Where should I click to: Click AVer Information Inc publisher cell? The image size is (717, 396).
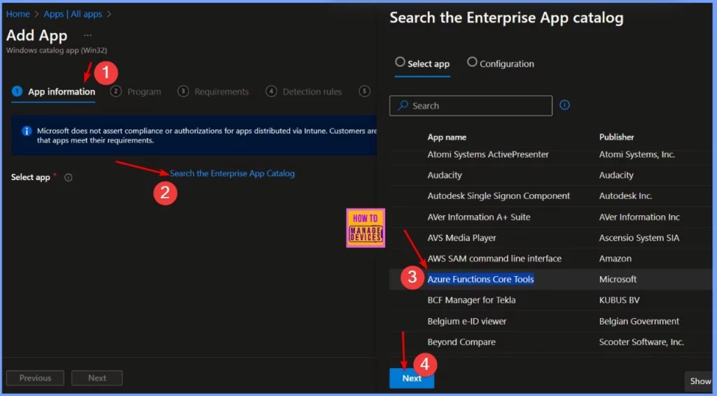[639, 217]
